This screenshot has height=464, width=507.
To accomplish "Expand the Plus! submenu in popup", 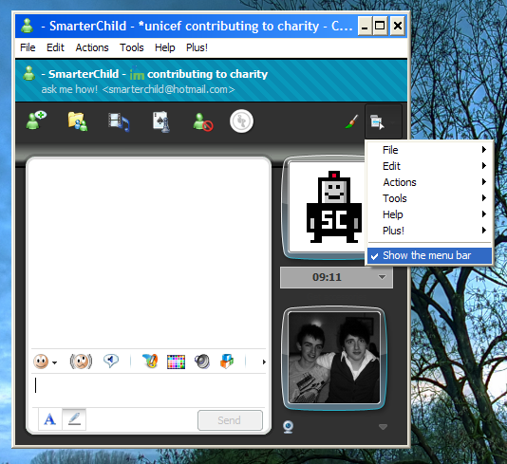I will click(x=429, y=231).
